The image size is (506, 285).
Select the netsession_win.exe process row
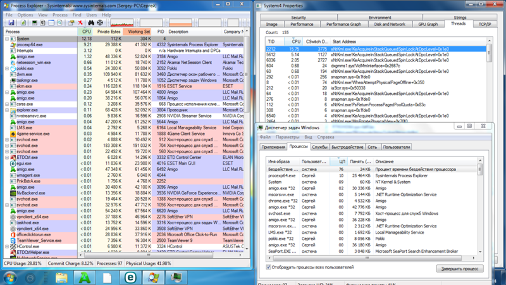(x=124, y=62)
